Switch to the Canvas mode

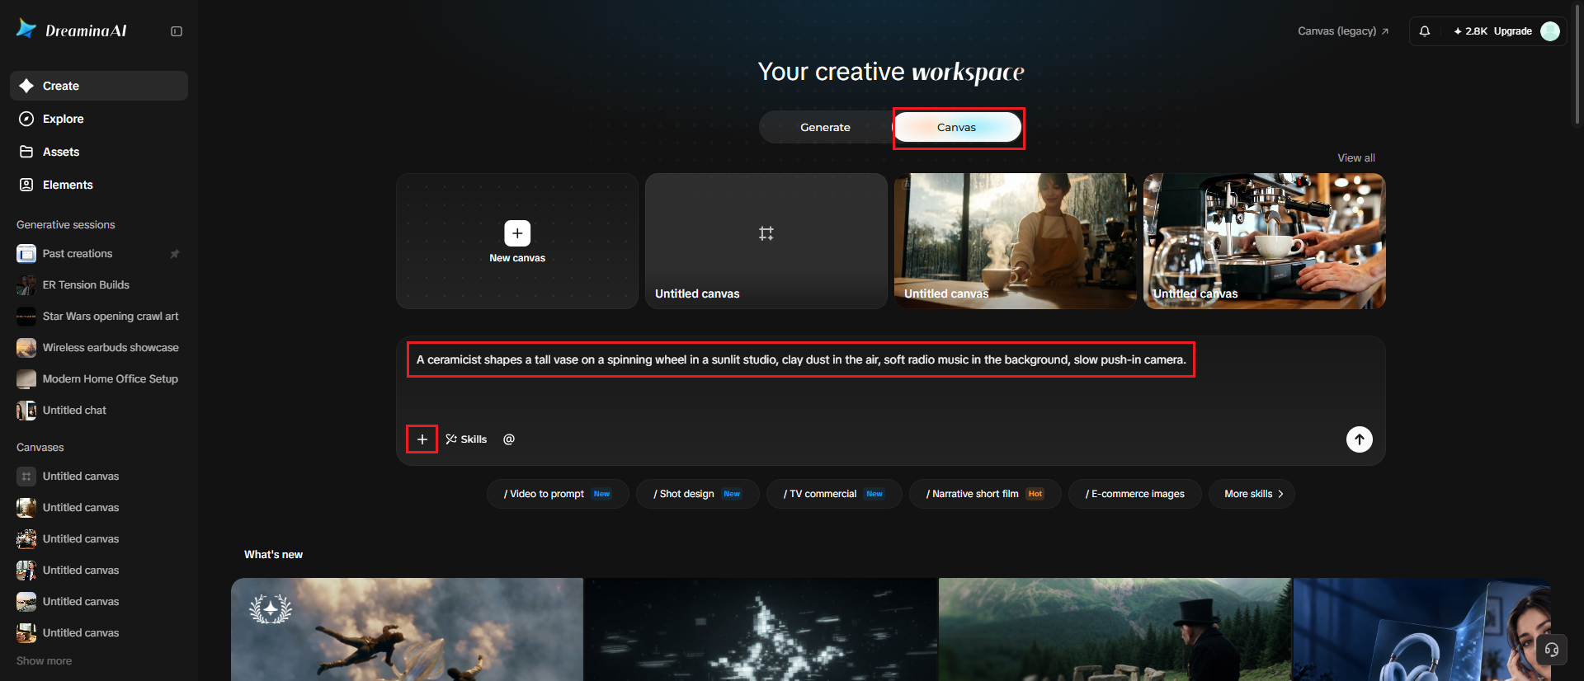[x=957, y=127]
